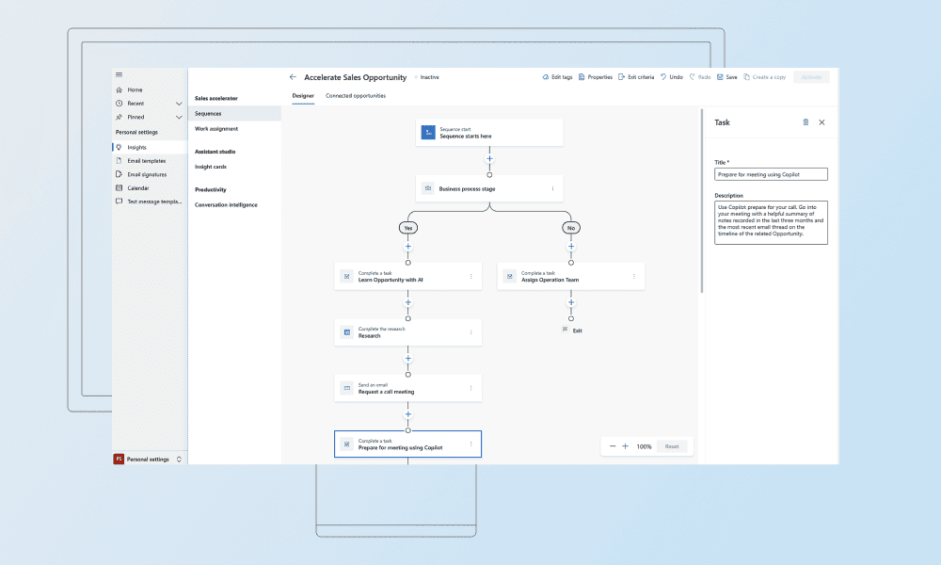Open Personal settings area switcher

[149, 460]
